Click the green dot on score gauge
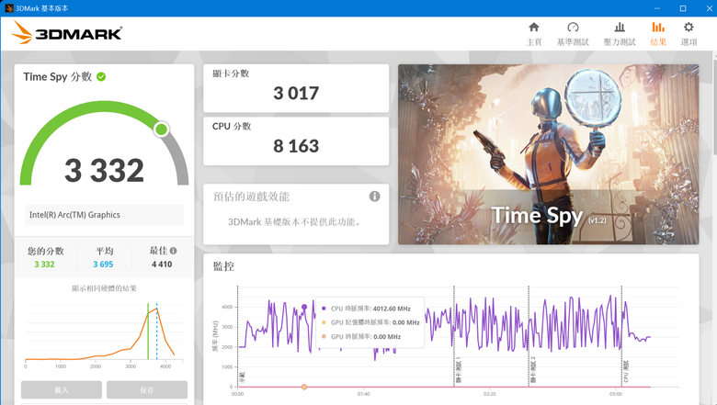The image size is (717, 405). click(x=161, y=129)
